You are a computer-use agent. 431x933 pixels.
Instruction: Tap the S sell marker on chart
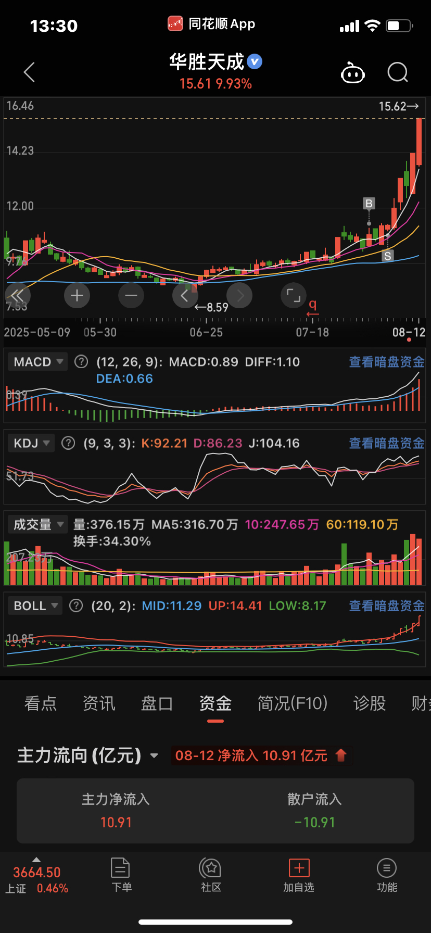pyautogui.click(x=387, y=256)
